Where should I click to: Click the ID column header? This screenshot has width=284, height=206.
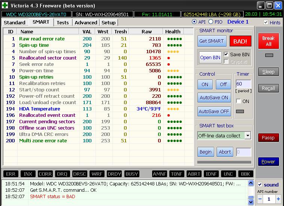10,32
